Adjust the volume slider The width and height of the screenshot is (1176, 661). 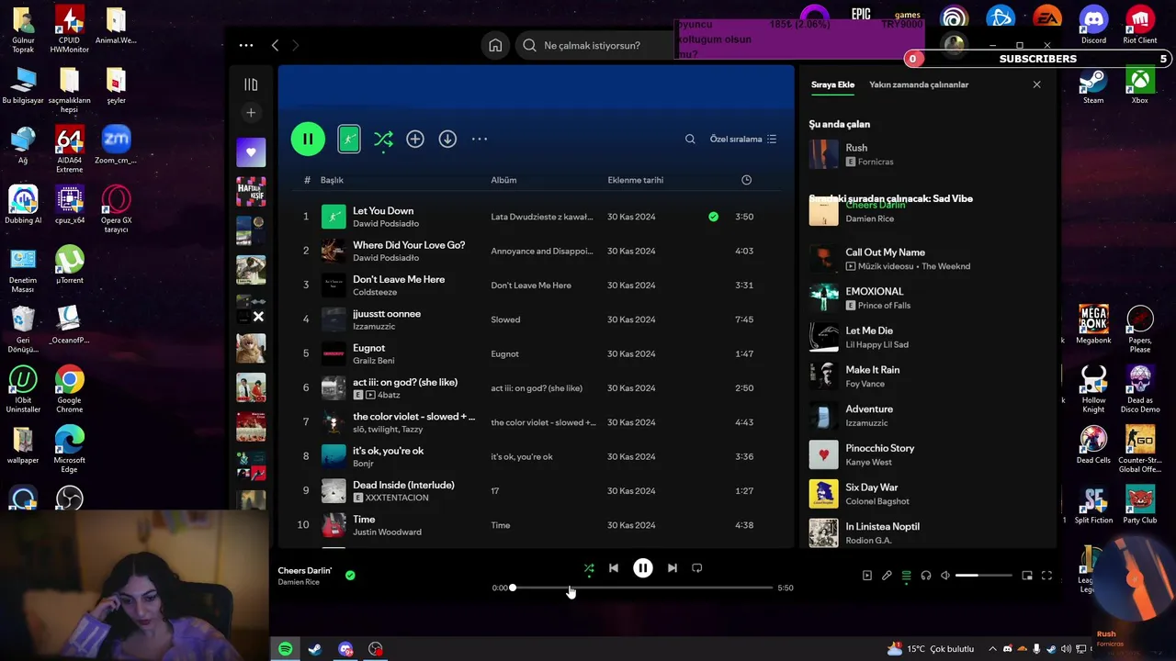pyautogui.click(x=983, y=576)
